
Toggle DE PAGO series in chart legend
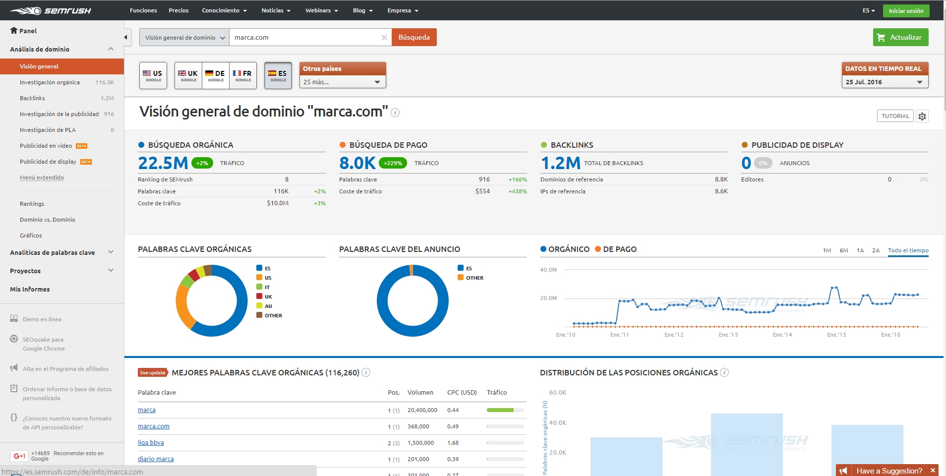(616, 249)
